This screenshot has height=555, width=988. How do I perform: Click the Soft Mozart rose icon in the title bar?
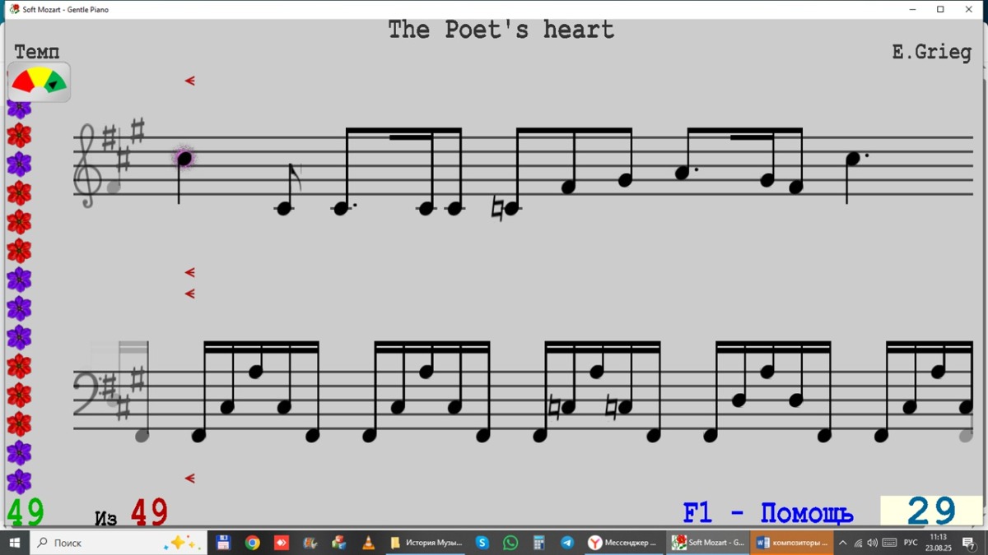[x=14, y=10]
